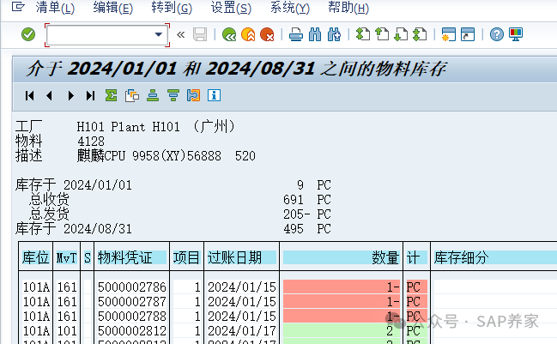Image resolution: width=557 pixels, height=344 pixels.
Task: Open the 编辑(E) menu
Action: click(x=113, y=8)
